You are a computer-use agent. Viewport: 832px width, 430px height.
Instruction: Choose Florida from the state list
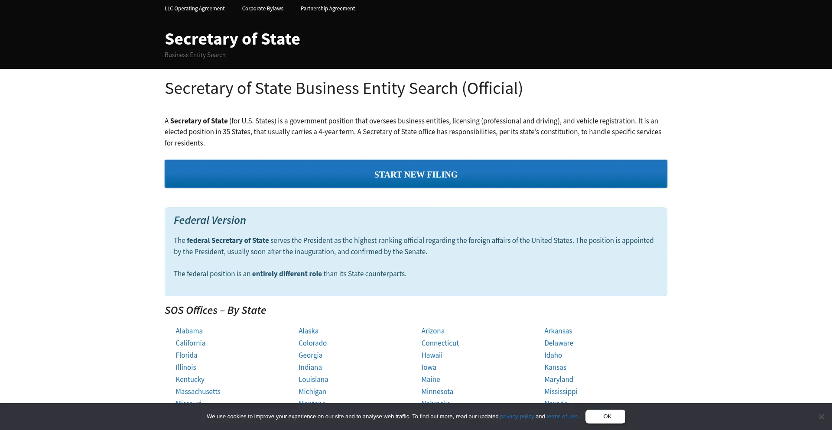pos(186,355)
